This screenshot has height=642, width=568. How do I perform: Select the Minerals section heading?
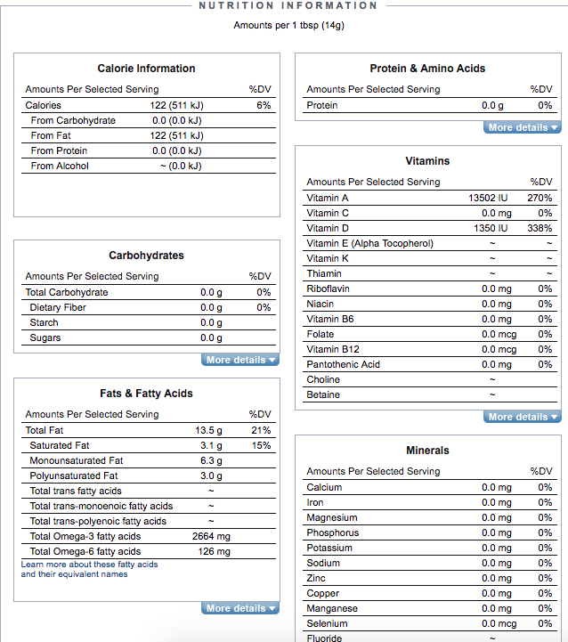(x=427, y=451)
